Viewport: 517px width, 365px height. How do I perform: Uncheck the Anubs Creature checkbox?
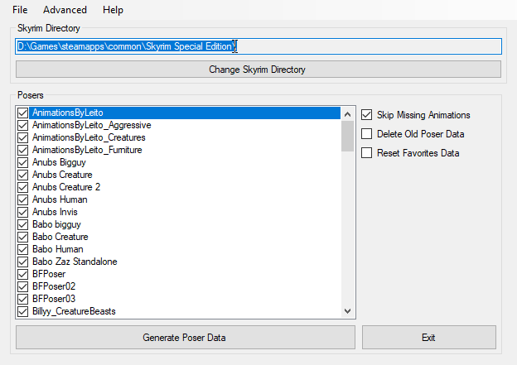point(22,175)
